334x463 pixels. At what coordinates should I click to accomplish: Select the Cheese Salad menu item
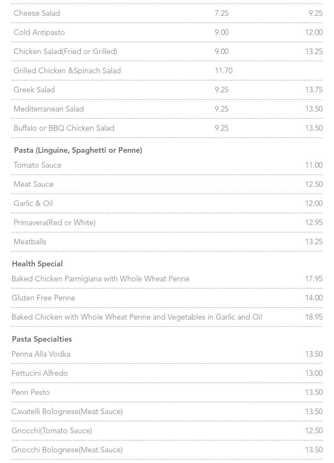pos(37,13)
